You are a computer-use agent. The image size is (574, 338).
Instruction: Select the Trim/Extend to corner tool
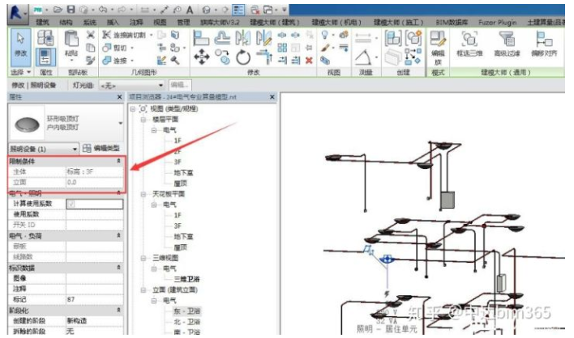pos(264,57)
